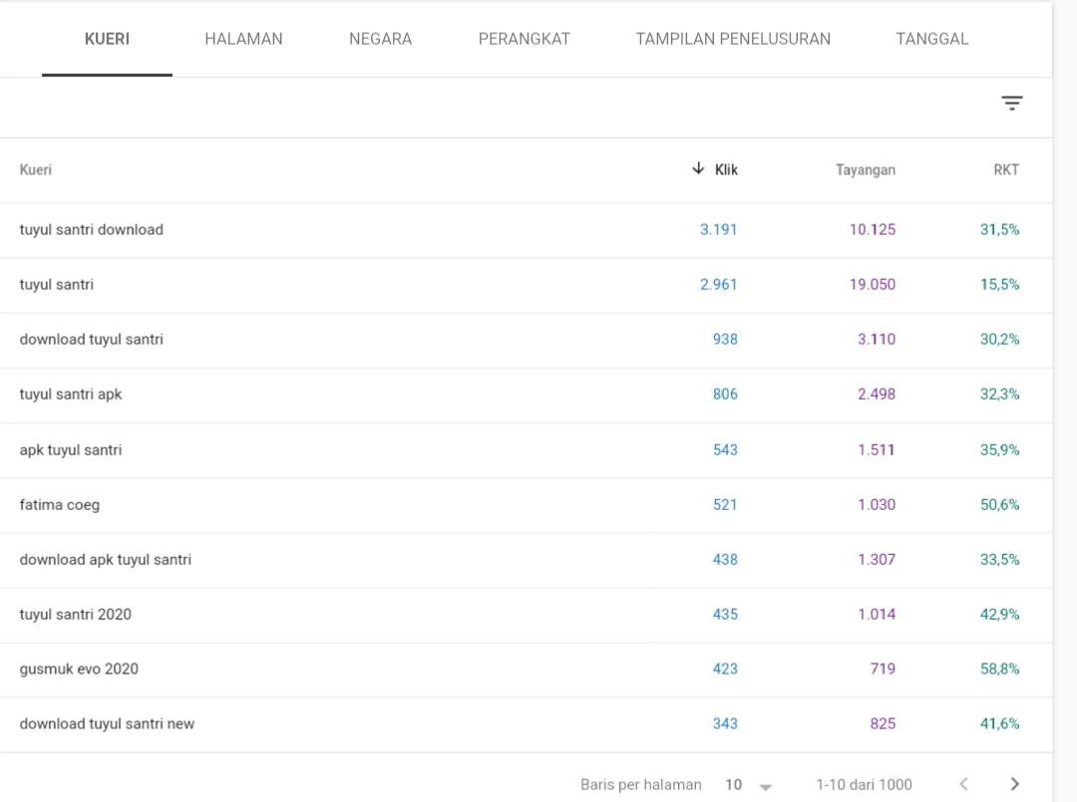
Task: Go to the next page arrow
Action: click(x=1014, y=784)
